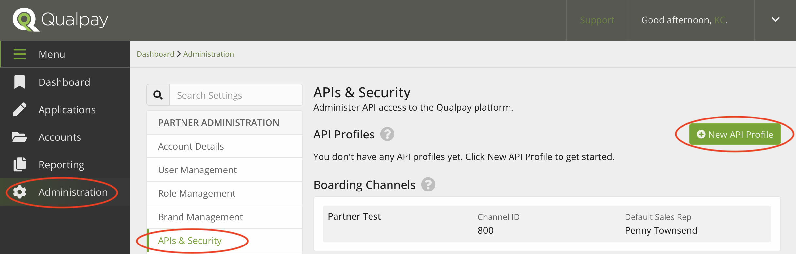Toggle the hamburger Menu icon
The width and height of the screenshot is (796, 254).
(20, 54)
